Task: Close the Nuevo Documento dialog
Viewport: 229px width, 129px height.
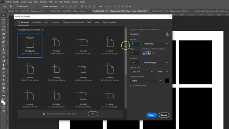Action: point(170,16)
